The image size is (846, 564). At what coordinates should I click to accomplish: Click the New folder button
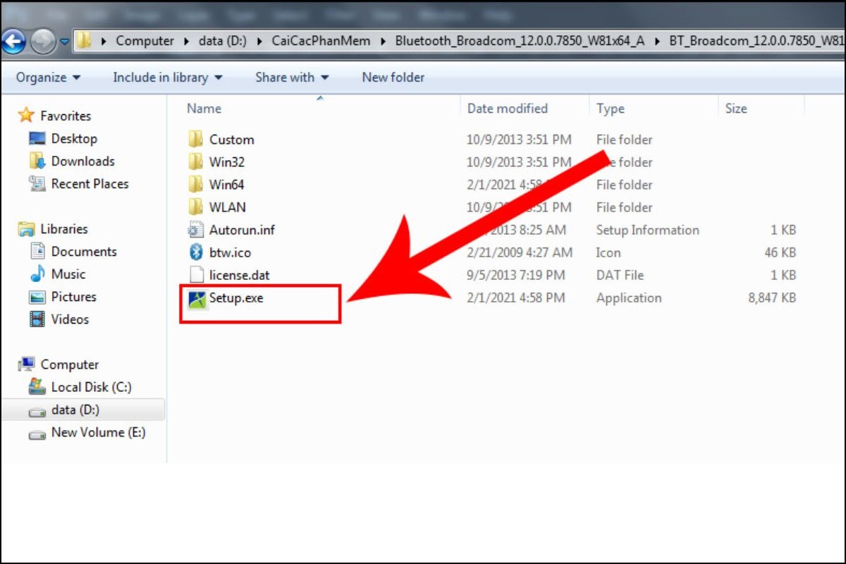point(393,77)
